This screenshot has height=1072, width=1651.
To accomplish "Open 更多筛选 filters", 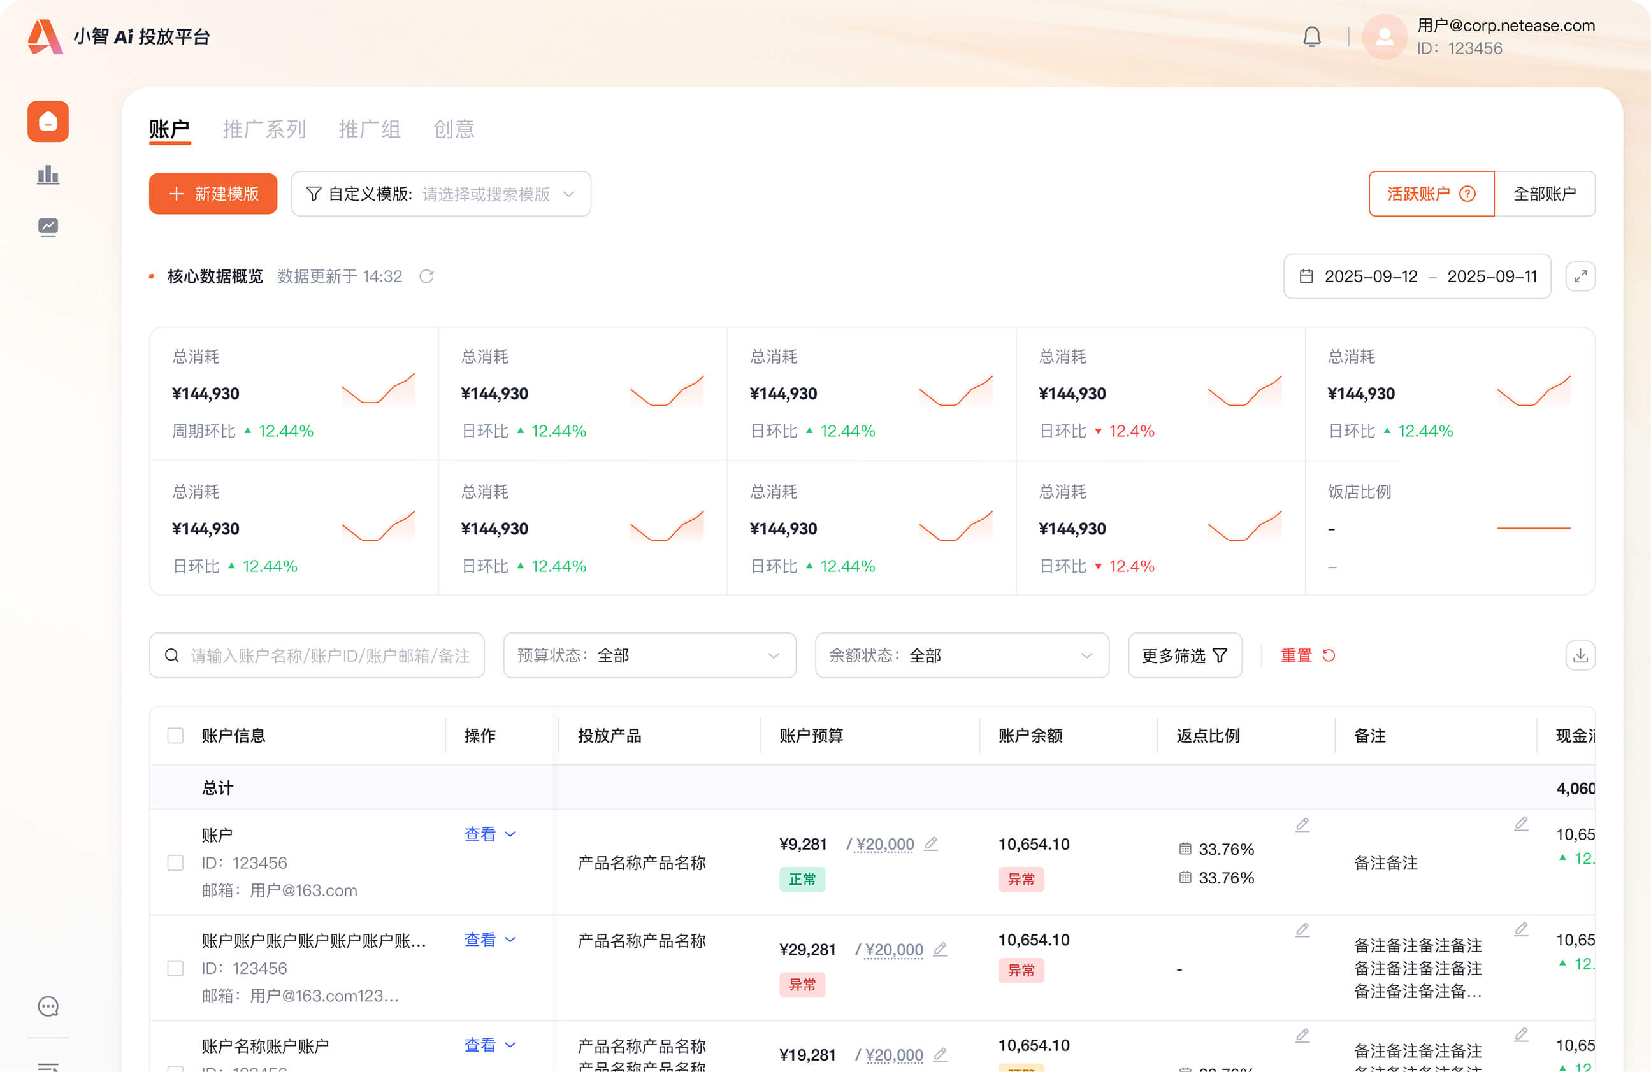I will click(x=1185, y=655).
